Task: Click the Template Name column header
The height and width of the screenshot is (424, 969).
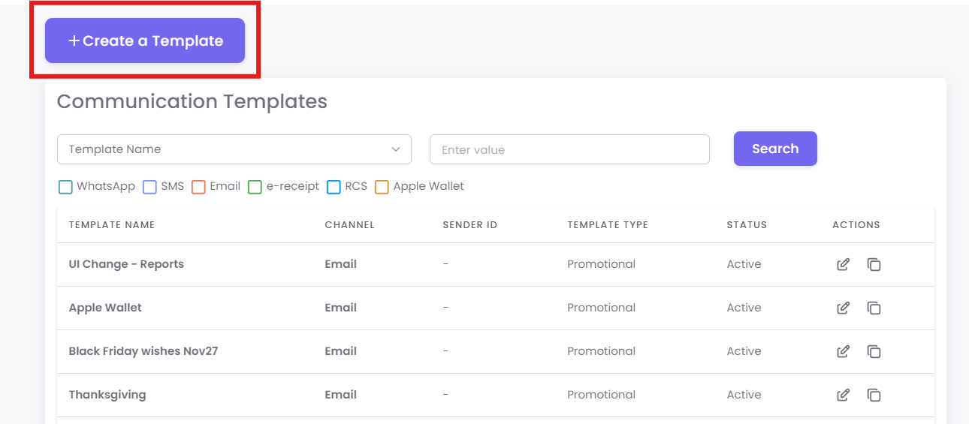Action: click(x=112, y=225)
